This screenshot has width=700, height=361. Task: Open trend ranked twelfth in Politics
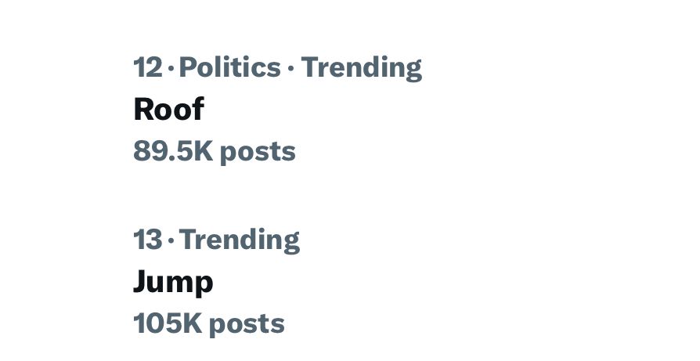(x=168, y=110)
